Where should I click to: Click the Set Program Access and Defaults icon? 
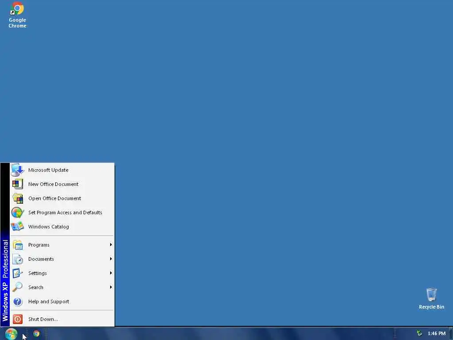coord(17,212)
